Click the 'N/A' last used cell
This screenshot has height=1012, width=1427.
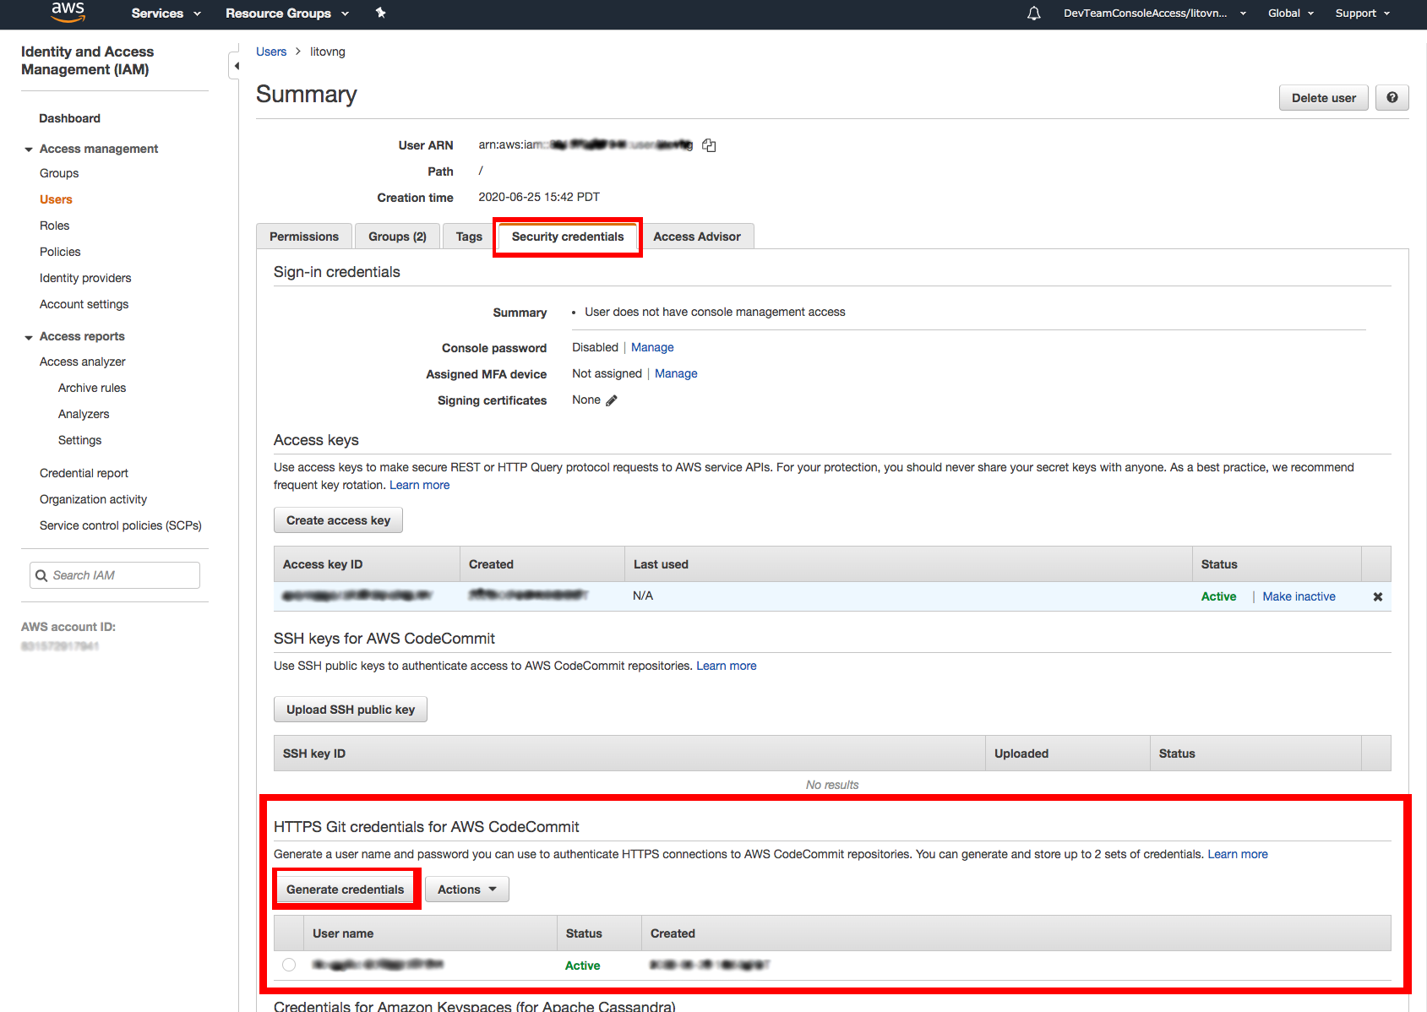(x=643, y=596)
